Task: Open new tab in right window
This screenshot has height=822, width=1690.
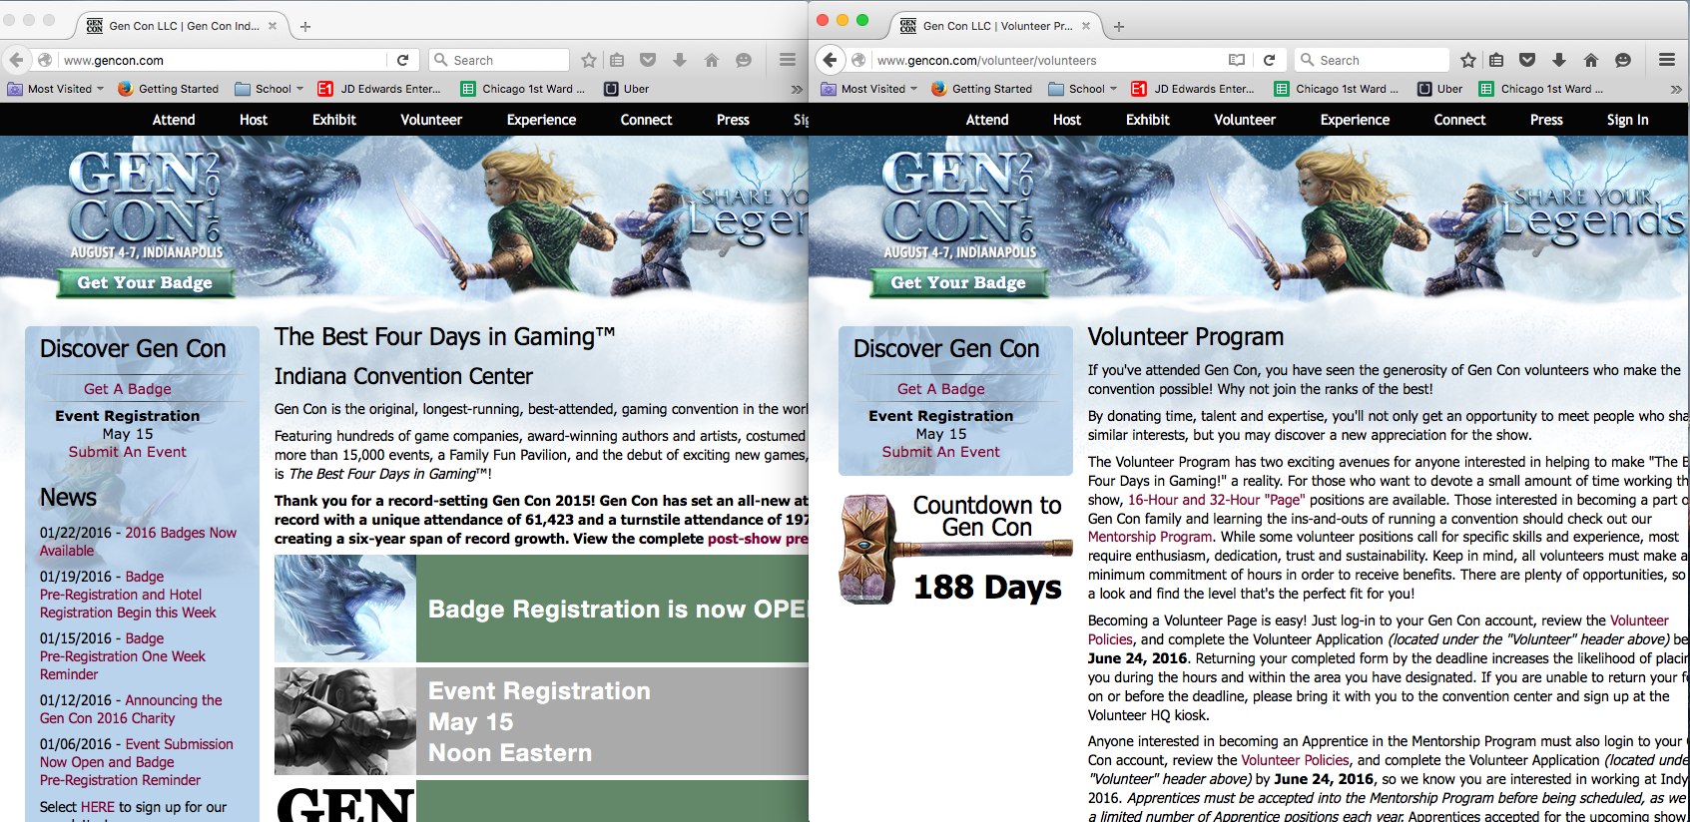Action: [x=1119, y=27]
